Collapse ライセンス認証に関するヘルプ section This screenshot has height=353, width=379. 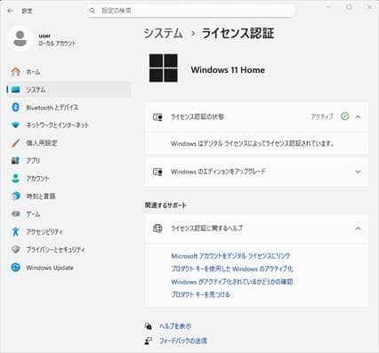359,229
